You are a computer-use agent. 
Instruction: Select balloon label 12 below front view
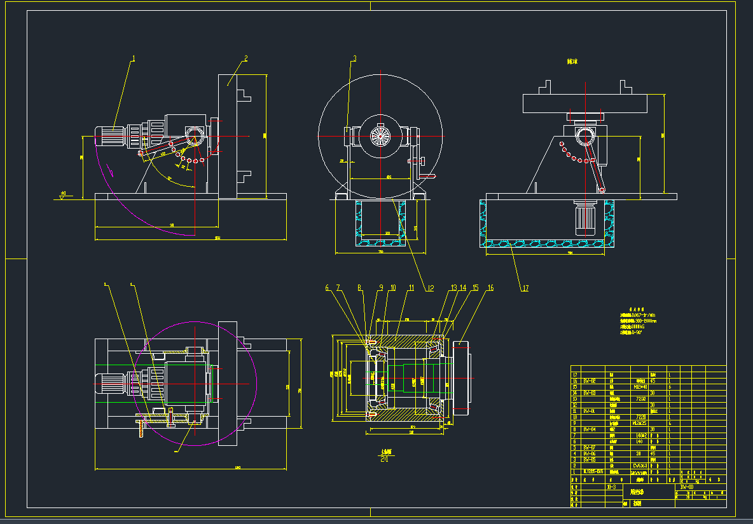(x=431, y=288)
